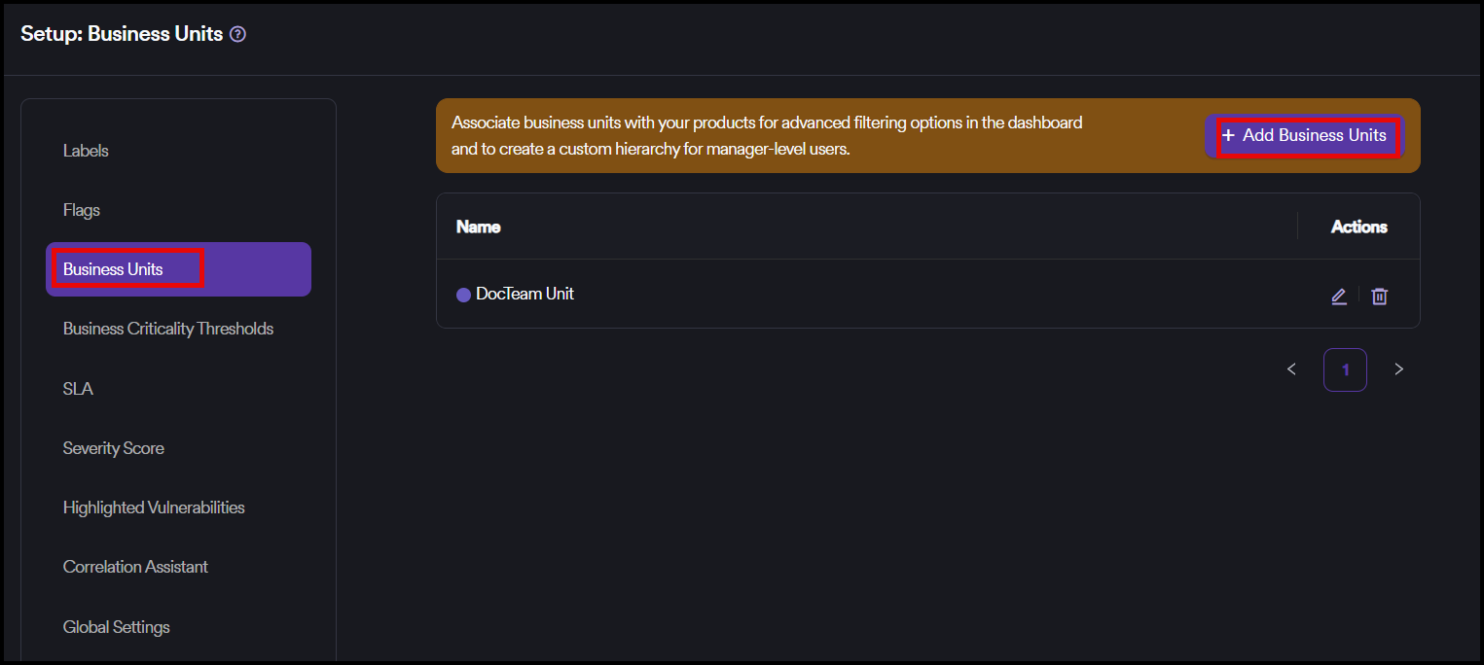This screenshot has width=1484, height=665.
Task: Click the Name column header
Action: pos(478,227)
